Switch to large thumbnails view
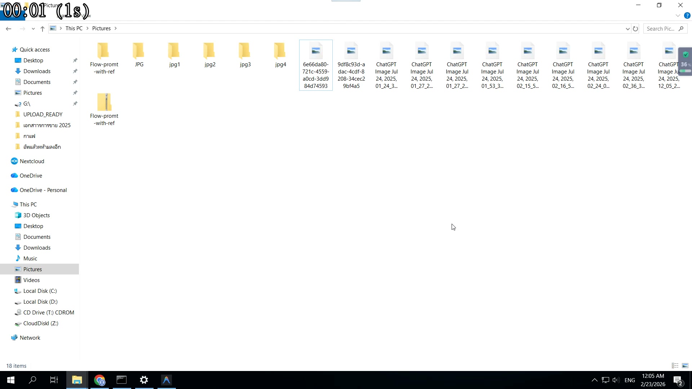This screenshot has width=692, height=389. 685,366
